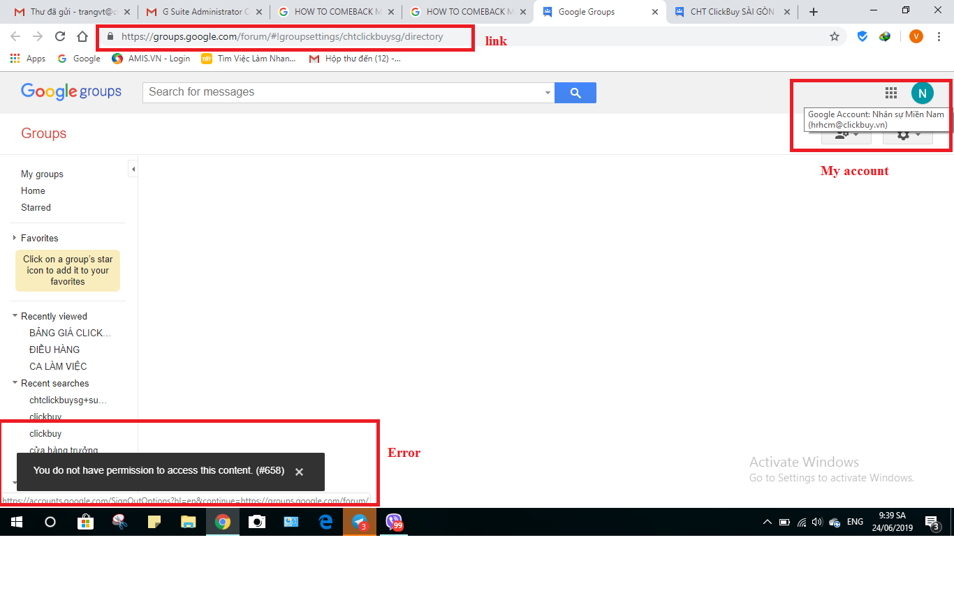Go to the browser home page
This screenshot has width=954, height=593.
click(x=82, y=37)
